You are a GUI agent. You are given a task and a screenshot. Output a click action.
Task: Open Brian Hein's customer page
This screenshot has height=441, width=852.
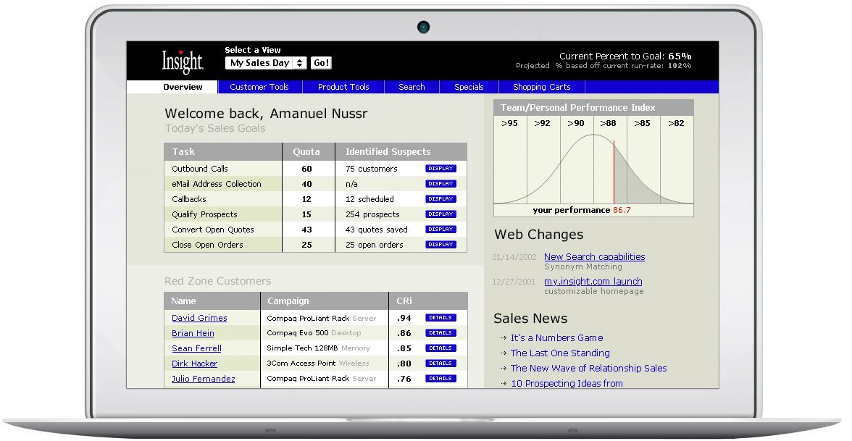point(191,332)
